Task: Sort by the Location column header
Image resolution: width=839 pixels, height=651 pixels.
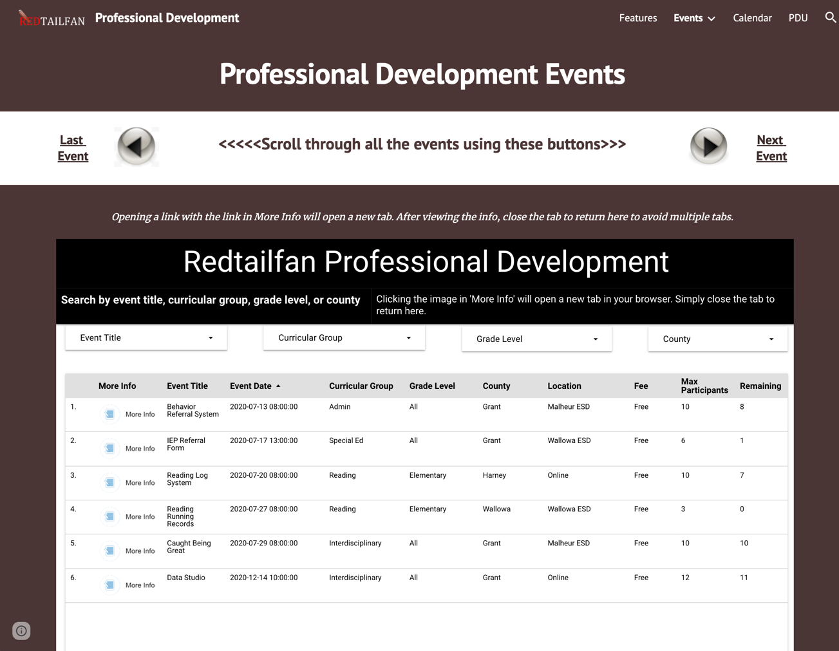Action: [x=564, y=386]
